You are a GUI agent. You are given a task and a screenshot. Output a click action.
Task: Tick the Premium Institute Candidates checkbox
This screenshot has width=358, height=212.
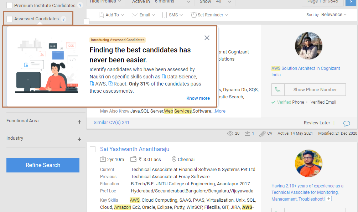click(x=9, y=5)
